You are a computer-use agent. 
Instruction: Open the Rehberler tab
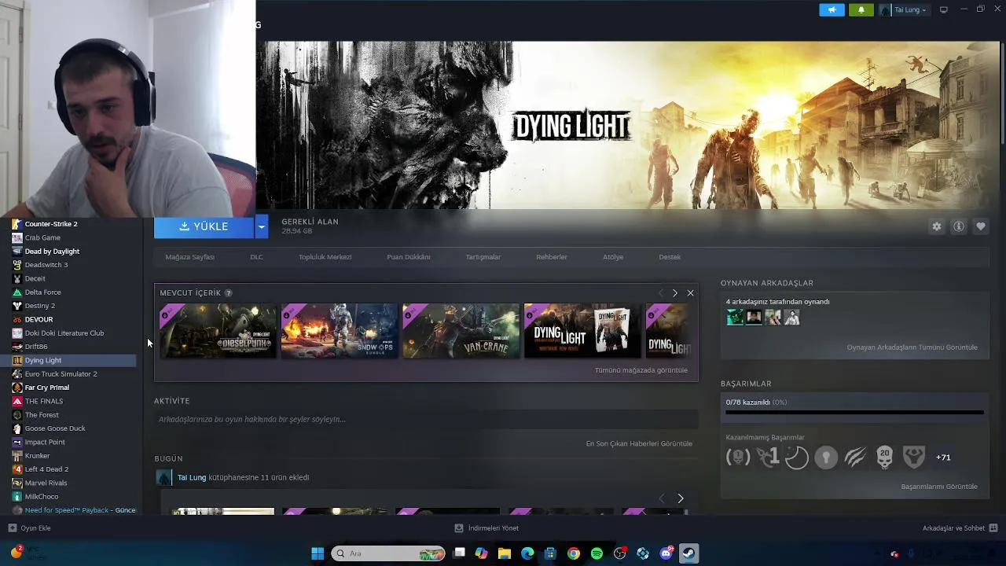[x=552, y=257]
